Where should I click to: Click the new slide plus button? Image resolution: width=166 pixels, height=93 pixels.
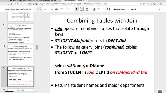click(x=38, y=9)
